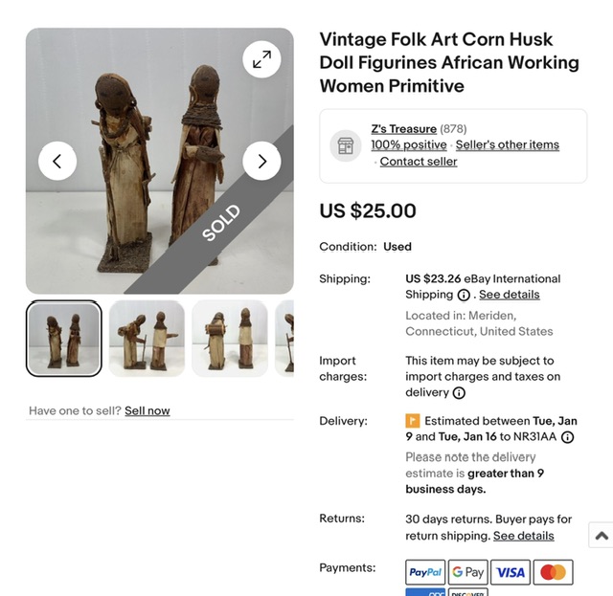Expand the product image to fullscreen

point(261,59)
